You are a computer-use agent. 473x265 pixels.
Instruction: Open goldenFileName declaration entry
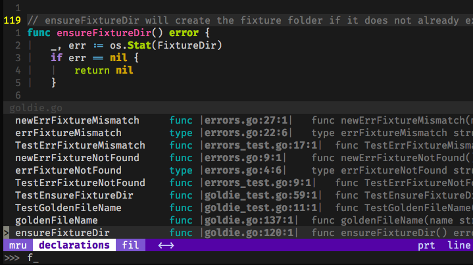(x=57, y=220)
